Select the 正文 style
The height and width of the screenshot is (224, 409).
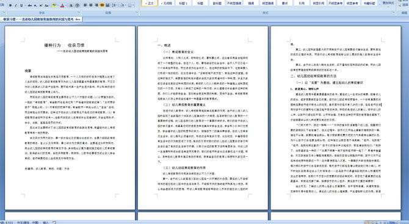[150, 4]
